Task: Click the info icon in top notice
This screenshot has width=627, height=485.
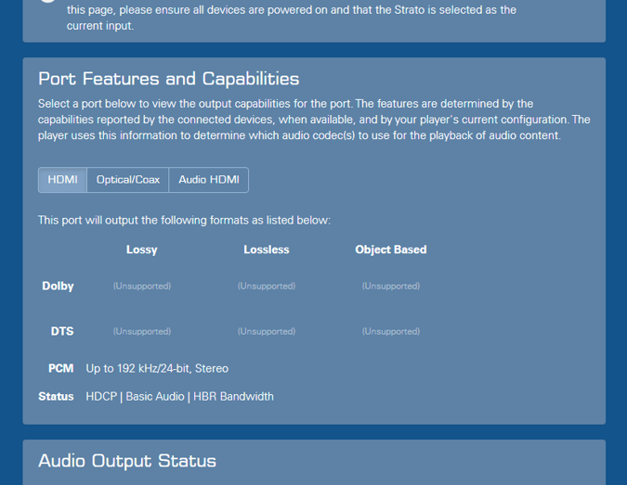Action: (48, 3)
